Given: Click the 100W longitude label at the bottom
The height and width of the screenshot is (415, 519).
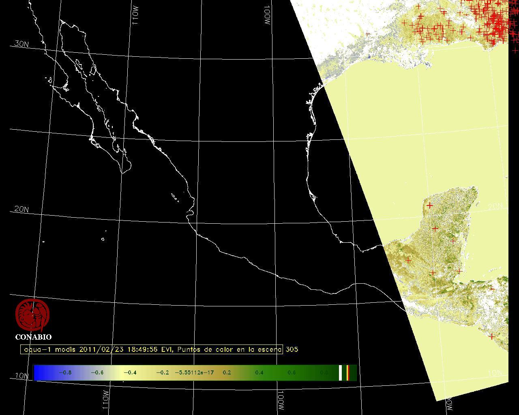Looking at the screenshot, I should (281, 400).
